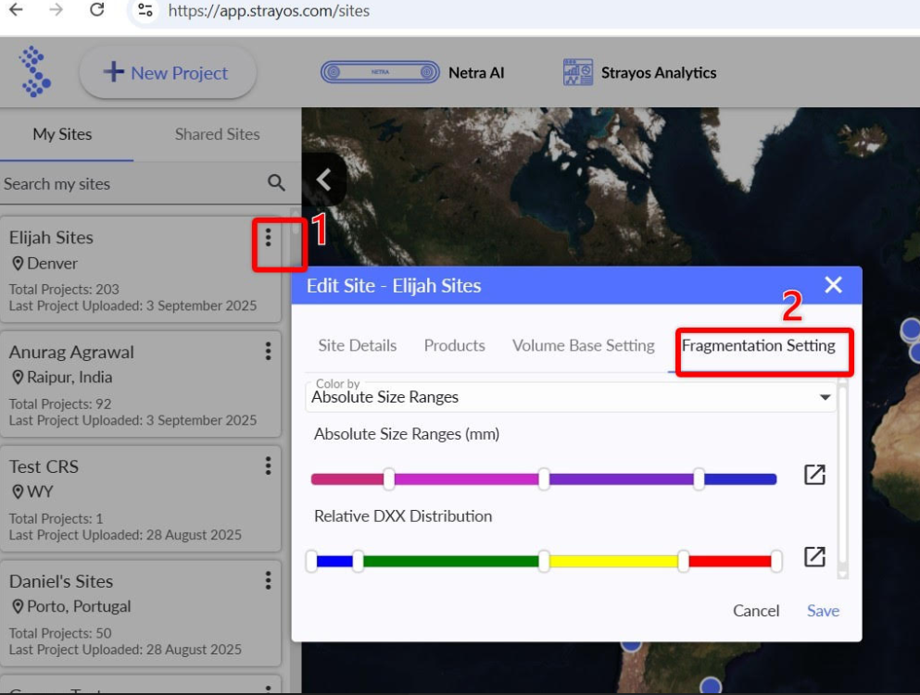
Task: Open Relative DXX Distribution popup editor icon
Action: pos(814,557)
